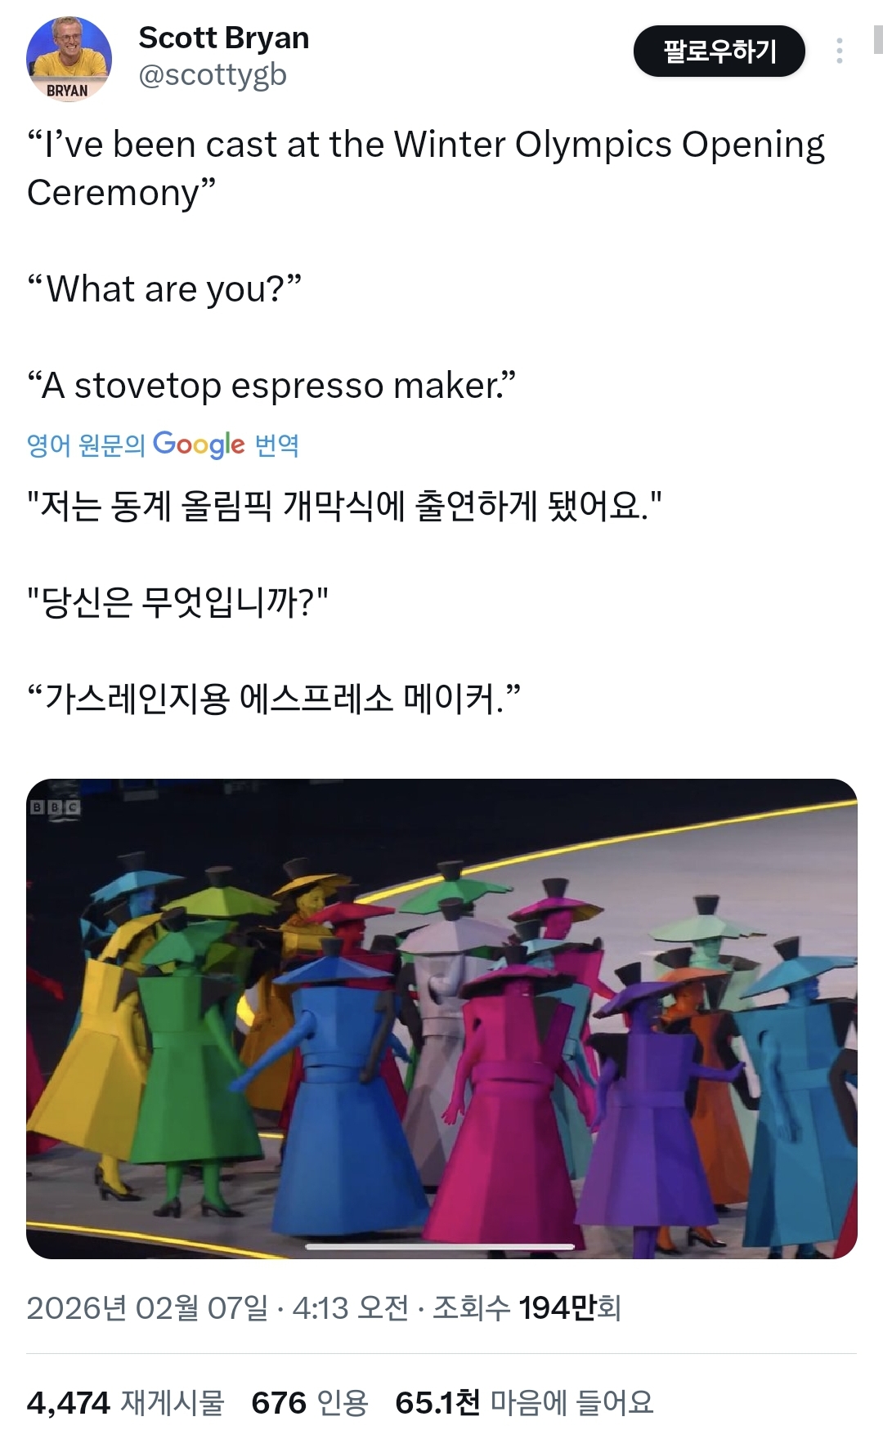Screen dimensions: 883x1430
Task: View the 676 인용 quotes list
Action: (x=310, y=1403)
